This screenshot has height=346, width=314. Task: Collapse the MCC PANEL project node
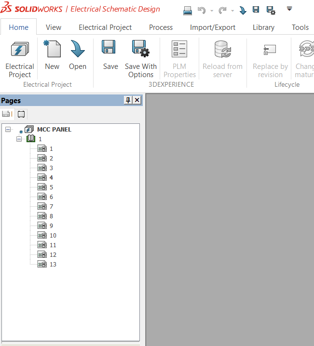point(8,129)
